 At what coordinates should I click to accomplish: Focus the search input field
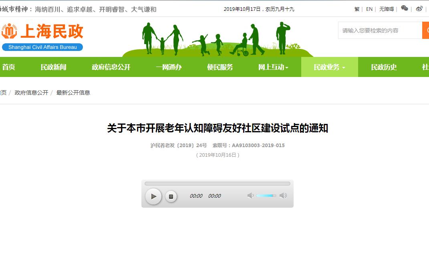(379, 30)
